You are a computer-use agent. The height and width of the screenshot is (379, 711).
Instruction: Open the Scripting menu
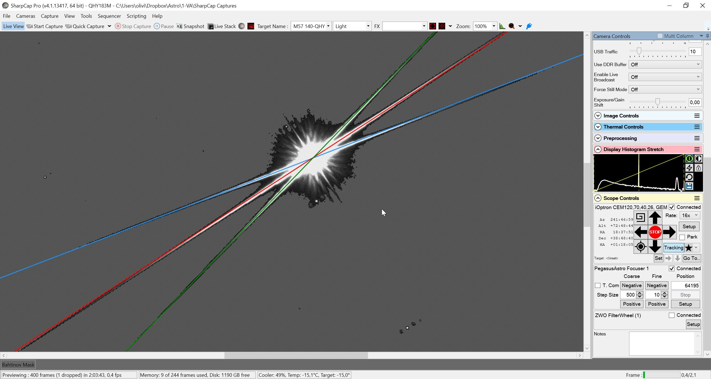pos(136,16)
